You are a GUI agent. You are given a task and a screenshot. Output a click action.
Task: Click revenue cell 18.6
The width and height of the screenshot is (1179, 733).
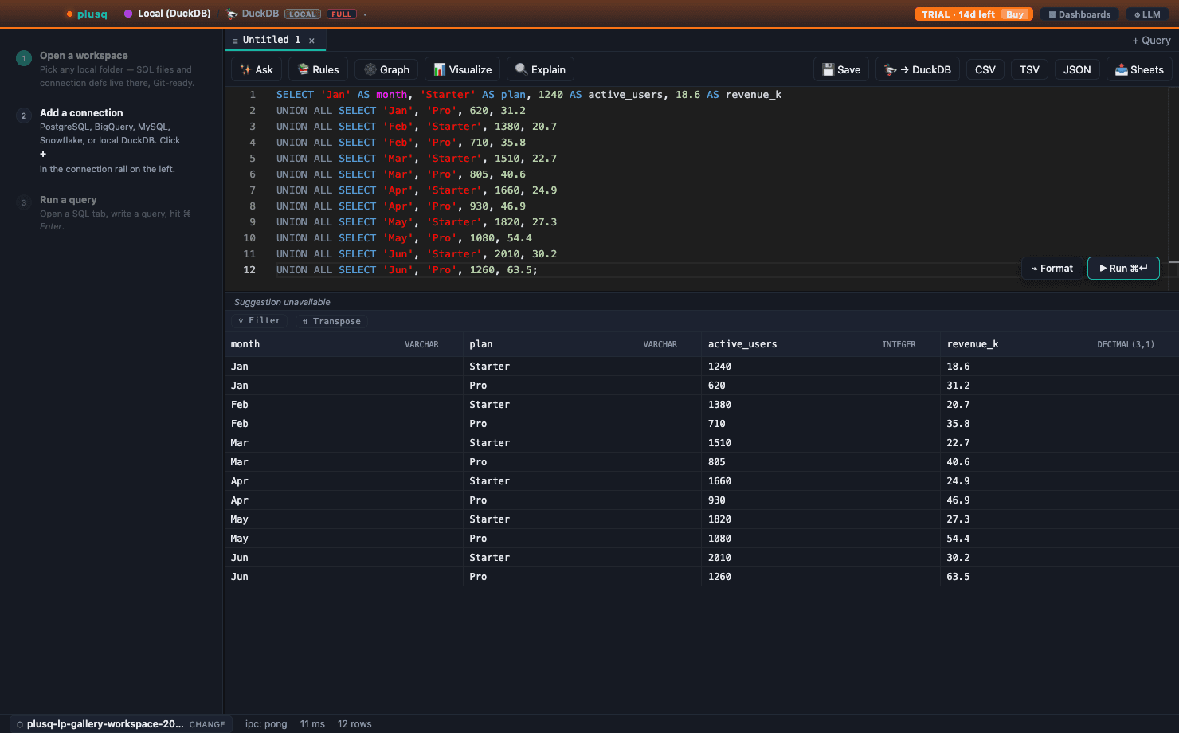1060,366
